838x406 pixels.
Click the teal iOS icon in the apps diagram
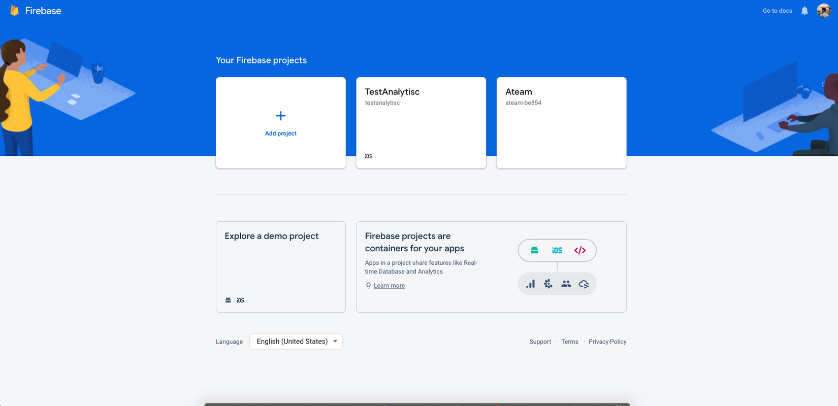click(x=557, y=250)
